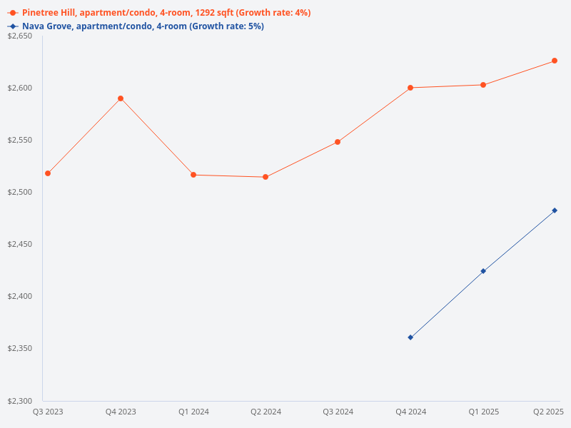Viewport: 571px width, 428px height.
Task: Toggle the Pinetree Hill series legend label
Action: click(166, 13)
